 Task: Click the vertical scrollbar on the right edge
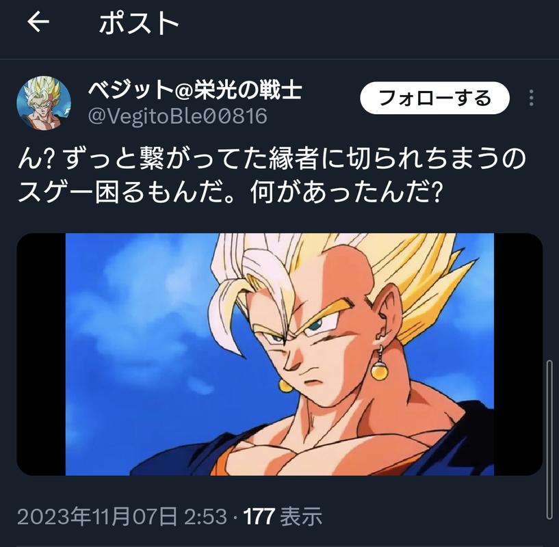[549, 440]
